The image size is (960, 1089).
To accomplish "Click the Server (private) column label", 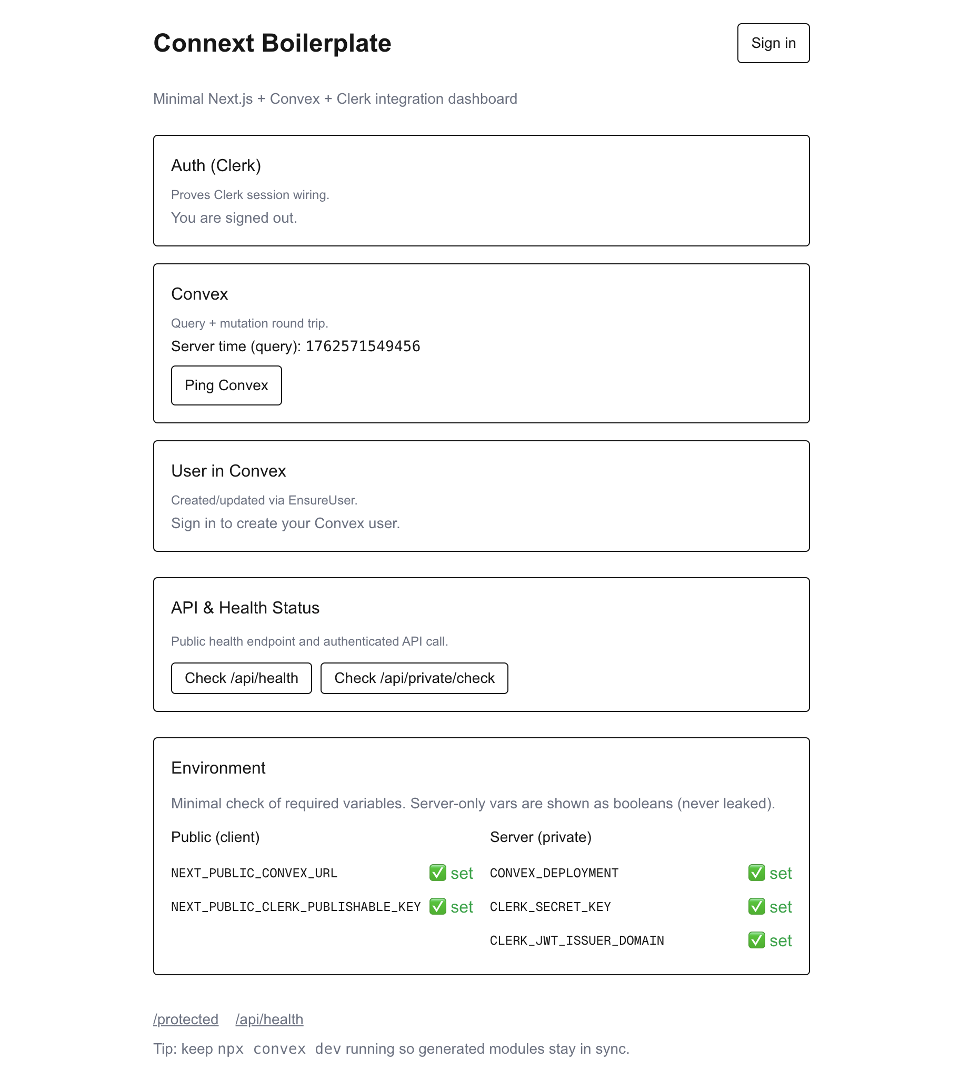I will pyautogui.click(x=540, y=837).
